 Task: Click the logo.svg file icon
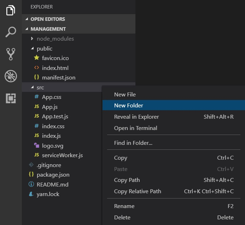(x=36, y=146)
